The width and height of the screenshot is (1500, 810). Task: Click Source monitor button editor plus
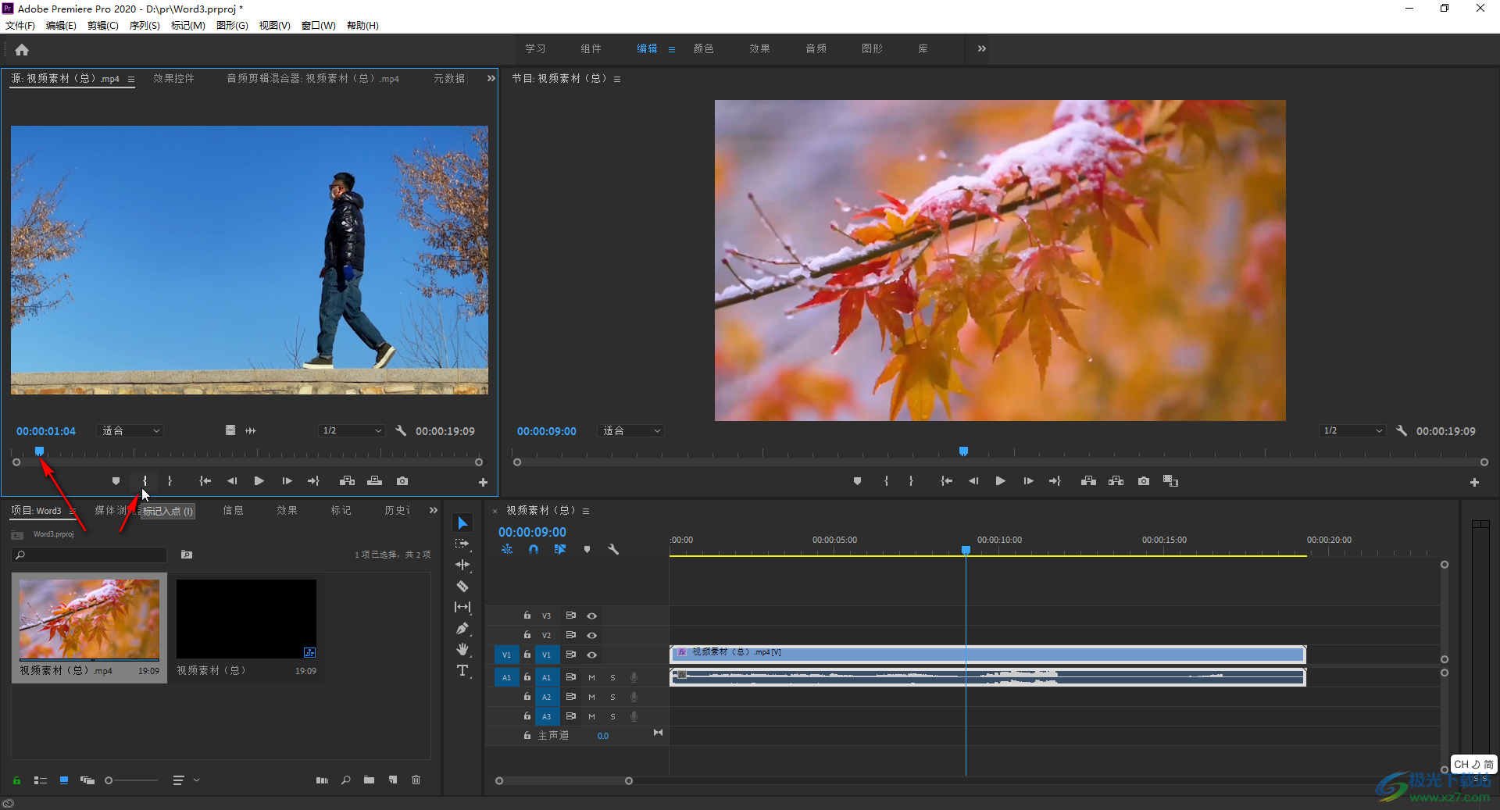pyautogui.click(x=483, y=483)
